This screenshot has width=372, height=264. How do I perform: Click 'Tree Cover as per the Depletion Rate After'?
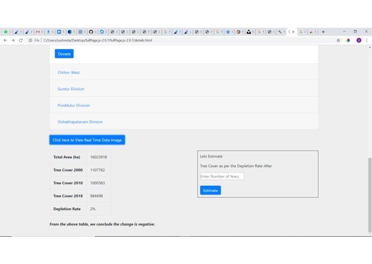(x=236, y=166)
